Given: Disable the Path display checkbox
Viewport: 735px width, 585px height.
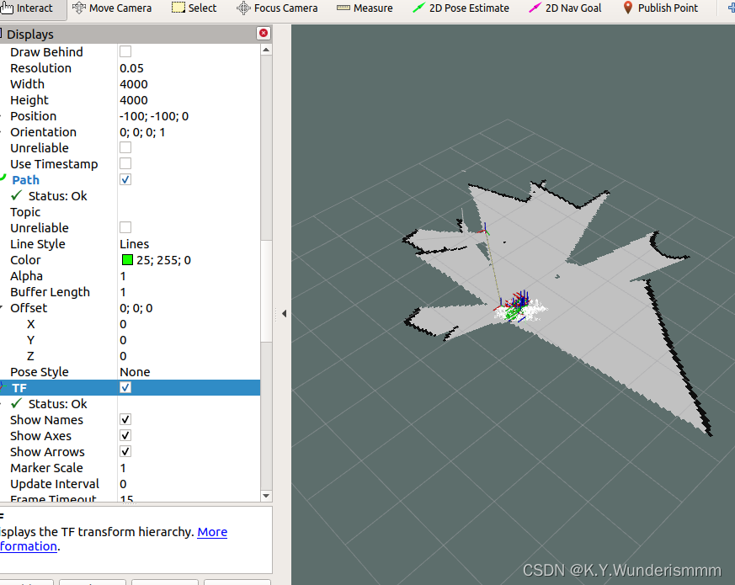Looking at the screenshot, I should click(125, 179).
